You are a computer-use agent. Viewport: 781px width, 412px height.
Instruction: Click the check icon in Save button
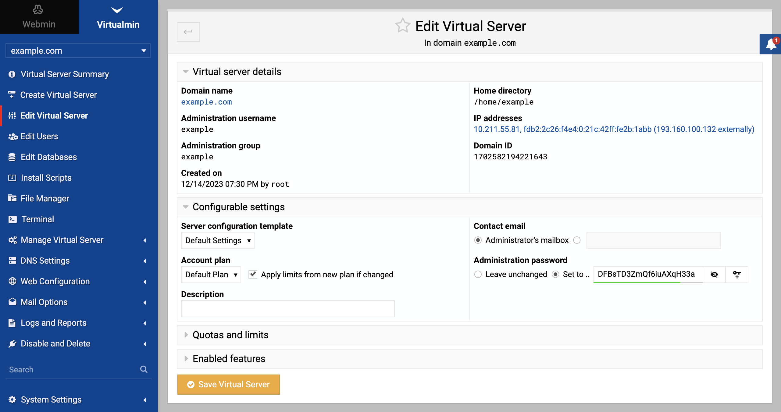pos(191,385)
